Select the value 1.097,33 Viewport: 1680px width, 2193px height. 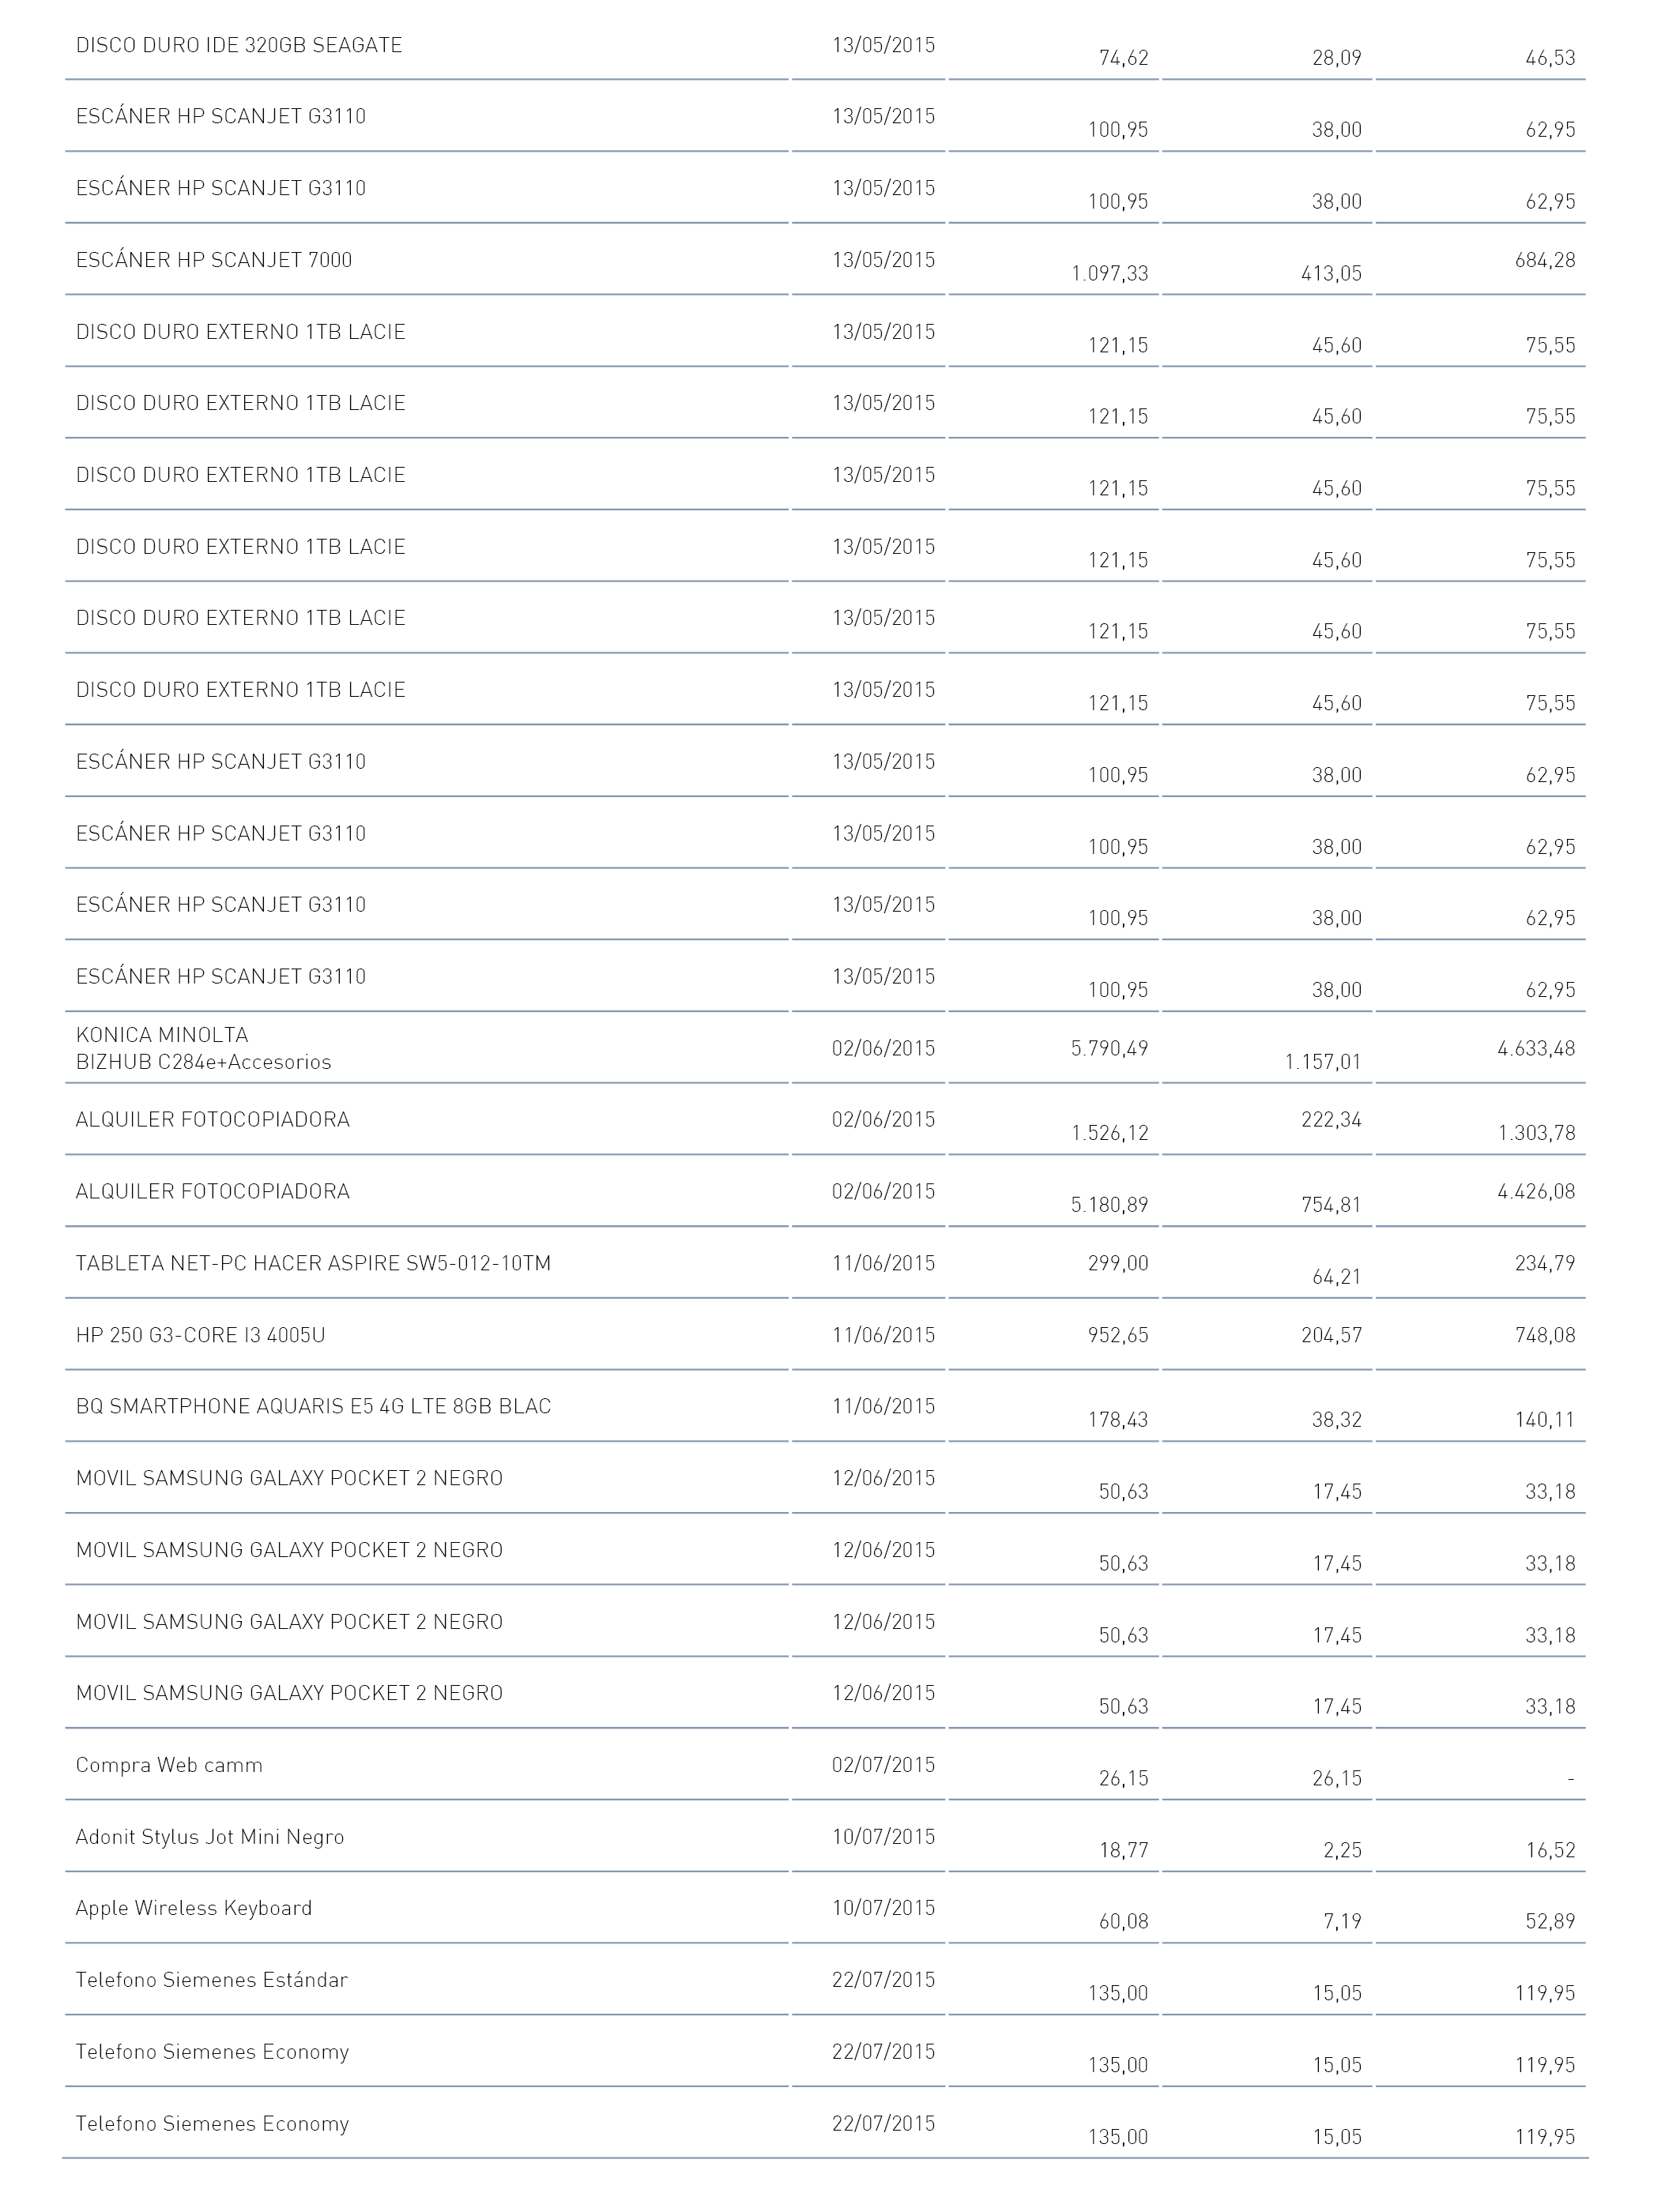1110,273
